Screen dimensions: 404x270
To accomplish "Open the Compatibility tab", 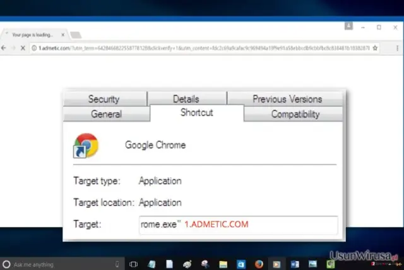I will (295, 114).
